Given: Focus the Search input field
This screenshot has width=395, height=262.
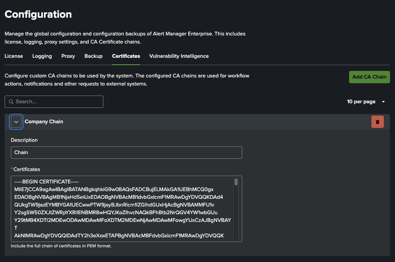Looking at the screenshot, I should click(58, 102).
